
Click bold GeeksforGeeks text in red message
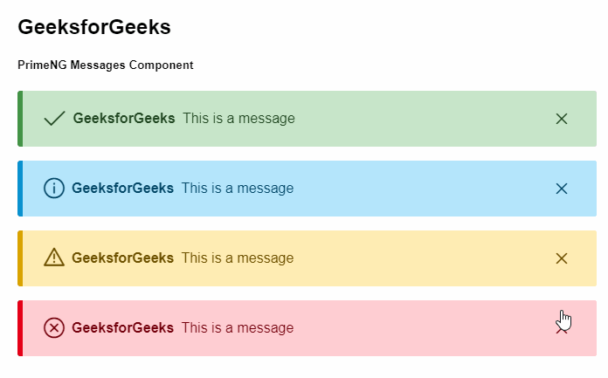click(x=122, y=328)
